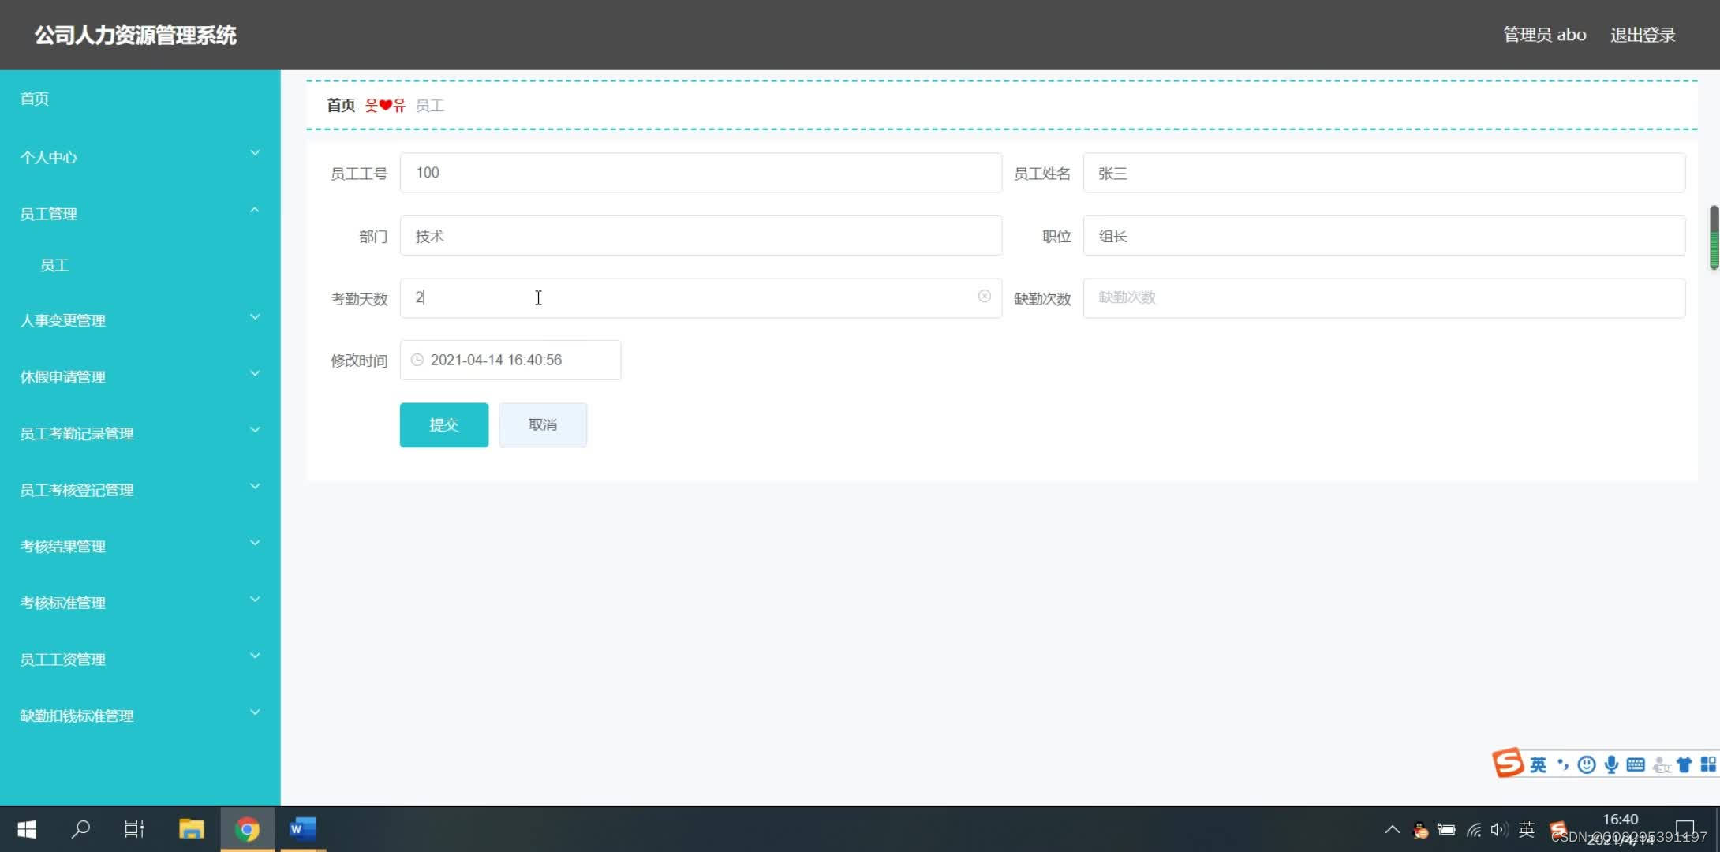Open Windows search from the taskbar
Image resolution: width=1720 pixels, height=852 pixels.
point(80,829)
